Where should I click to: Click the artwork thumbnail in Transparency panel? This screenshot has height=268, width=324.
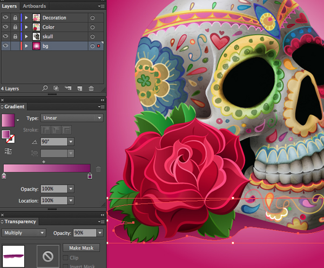[x=13, y=257]
